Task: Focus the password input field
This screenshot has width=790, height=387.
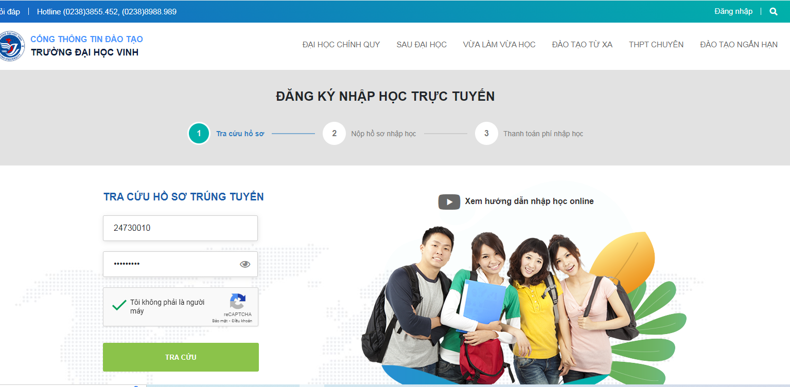Action: 180,264
